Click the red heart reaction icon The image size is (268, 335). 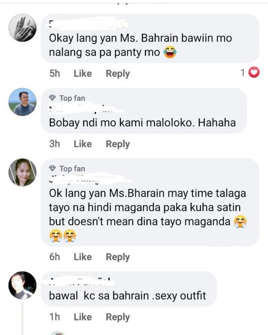click(254, 73)
